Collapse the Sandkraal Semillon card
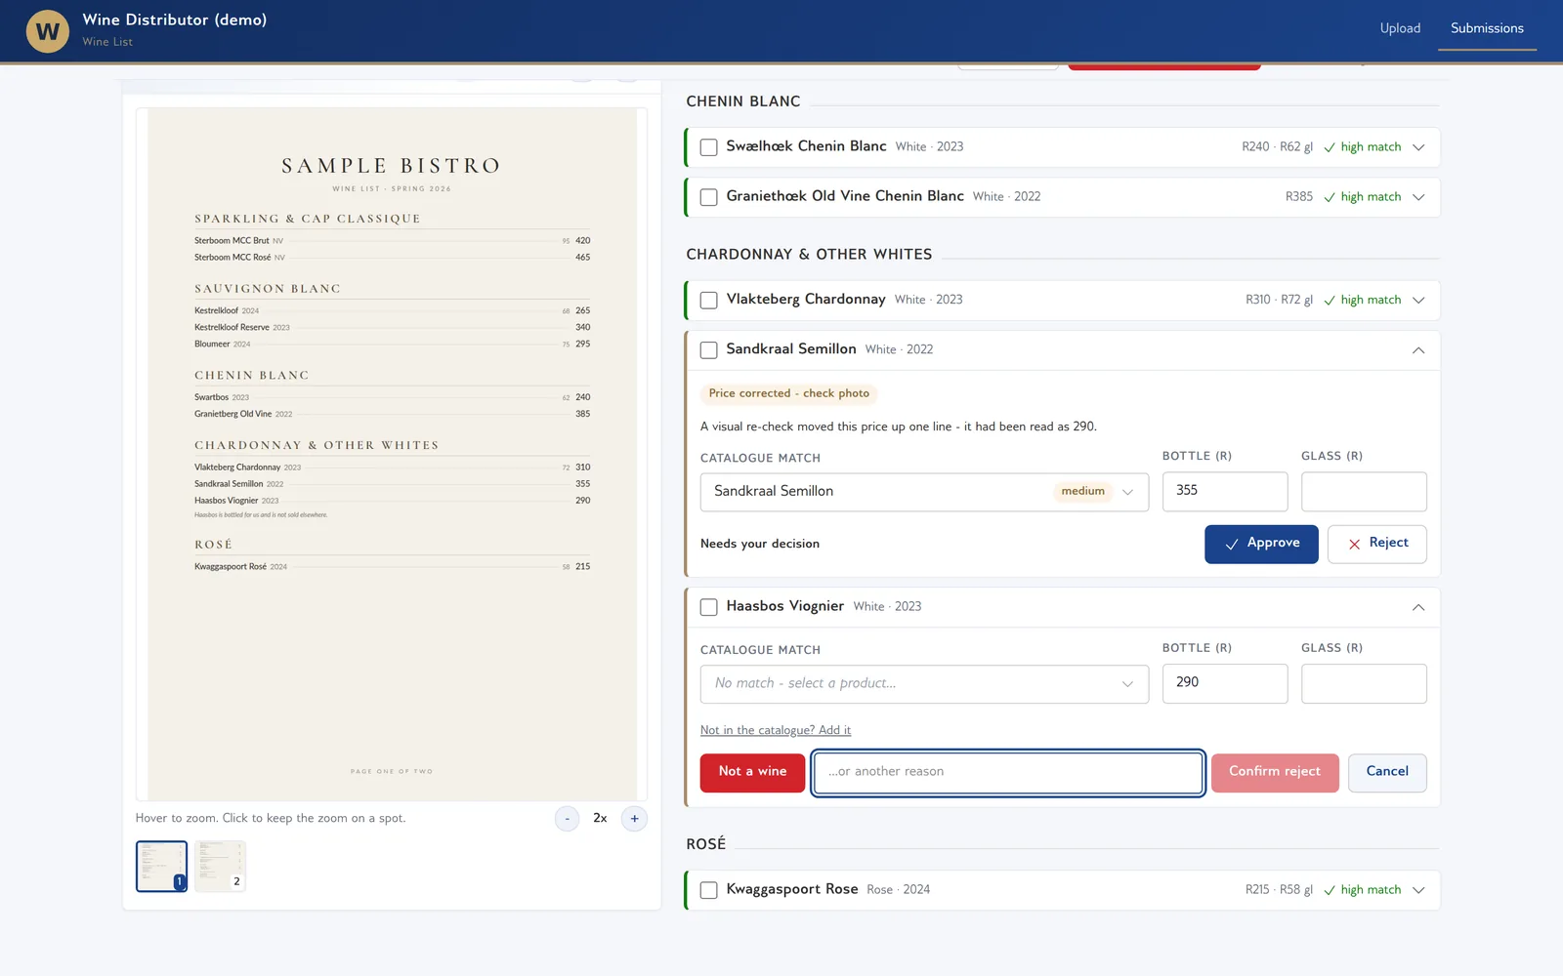The width and height of the screenshot is (1563, 976). point(1418,350)
